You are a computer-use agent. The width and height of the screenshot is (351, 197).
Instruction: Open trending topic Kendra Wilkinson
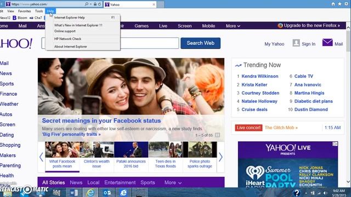(x=260, y=76)
